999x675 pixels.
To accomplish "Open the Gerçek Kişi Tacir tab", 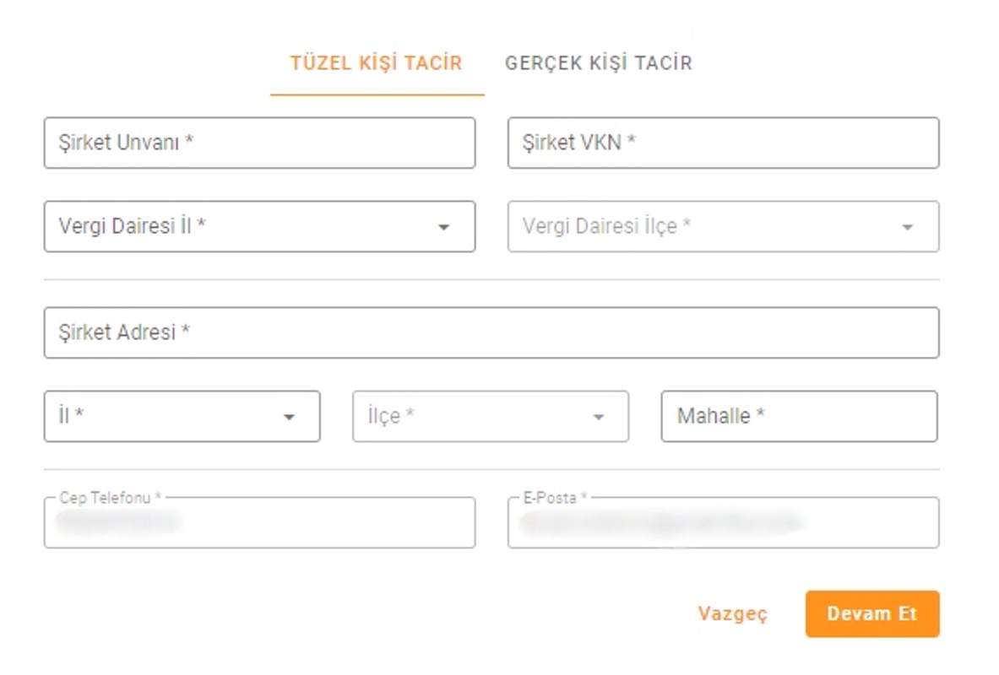I will pyautogui.click(x=598, y=63).
